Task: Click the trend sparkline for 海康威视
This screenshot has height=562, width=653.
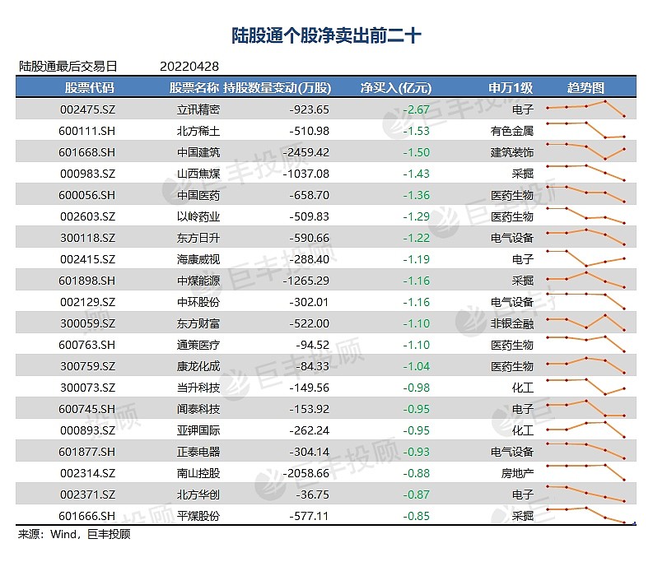Action: click(x=585, y=258)
